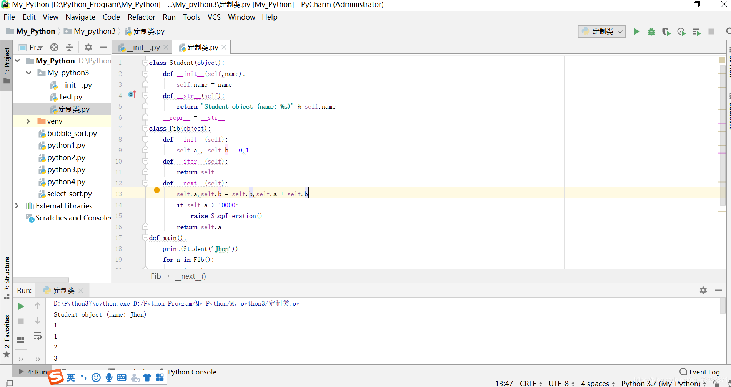
Task: Toggle soft-wrap in Run console
Action: click(38, 336)
